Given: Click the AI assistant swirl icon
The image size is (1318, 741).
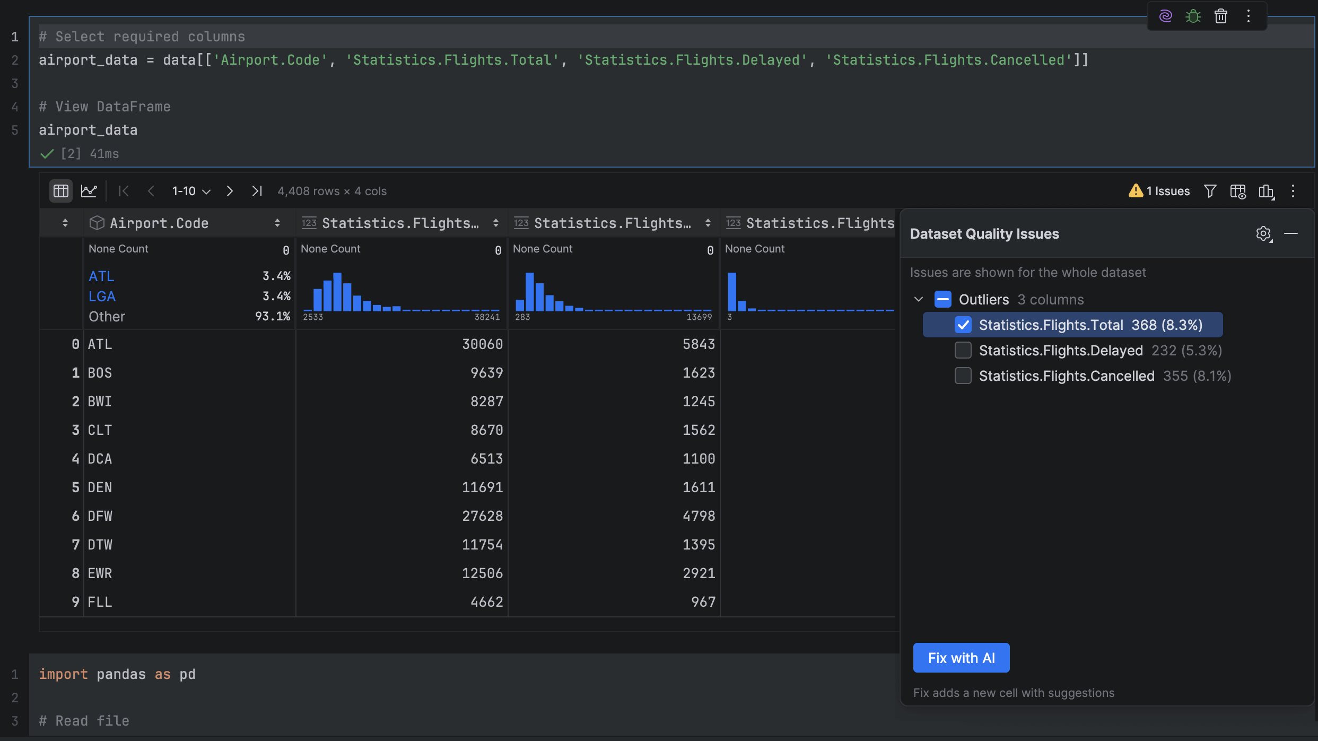Looking at the screenshot, I should tap(1165, 16).
